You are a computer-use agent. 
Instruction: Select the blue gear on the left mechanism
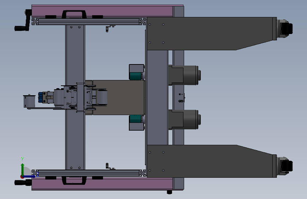[40, 97]
